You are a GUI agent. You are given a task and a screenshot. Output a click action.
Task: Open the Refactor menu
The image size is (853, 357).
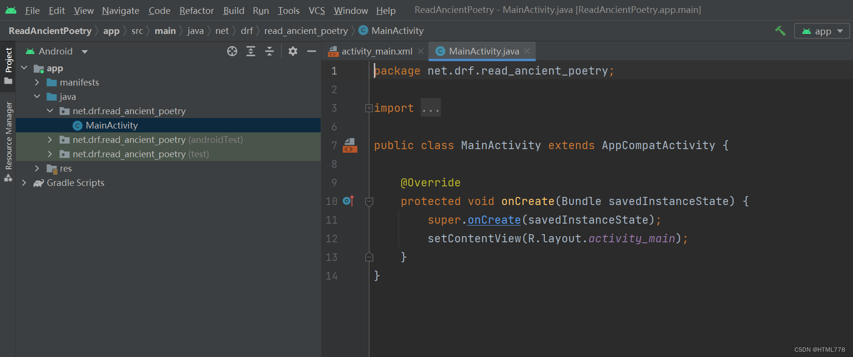coord(197,11)
